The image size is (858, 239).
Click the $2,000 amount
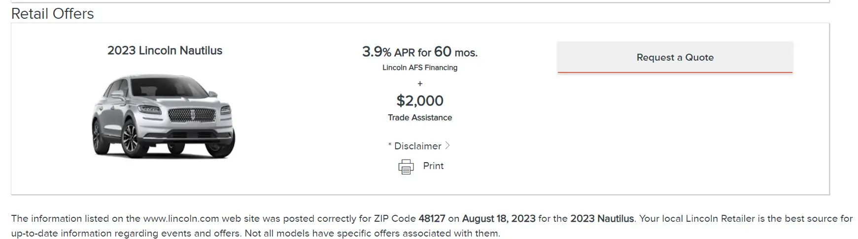tap(420, 101)
